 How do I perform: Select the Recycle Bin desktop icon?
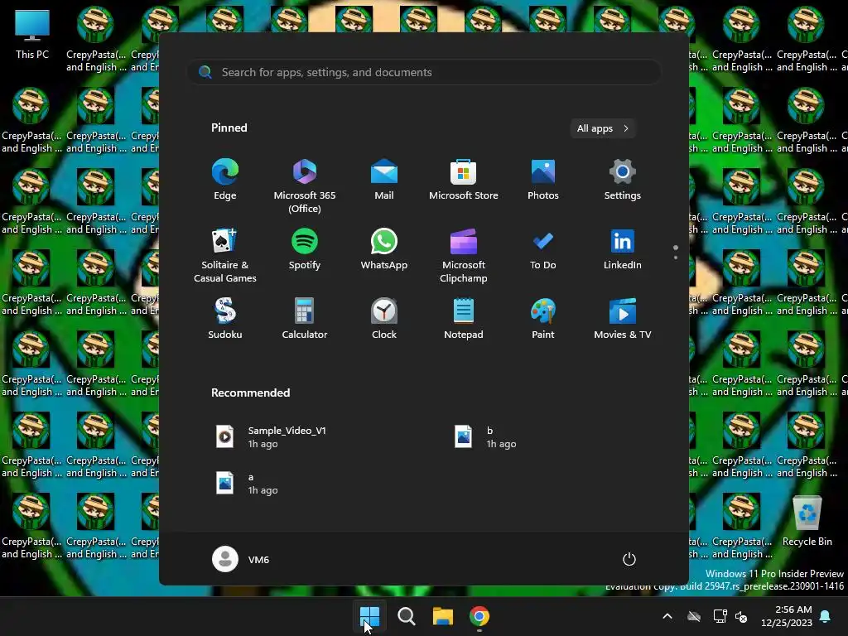click(x=807, y=522)
